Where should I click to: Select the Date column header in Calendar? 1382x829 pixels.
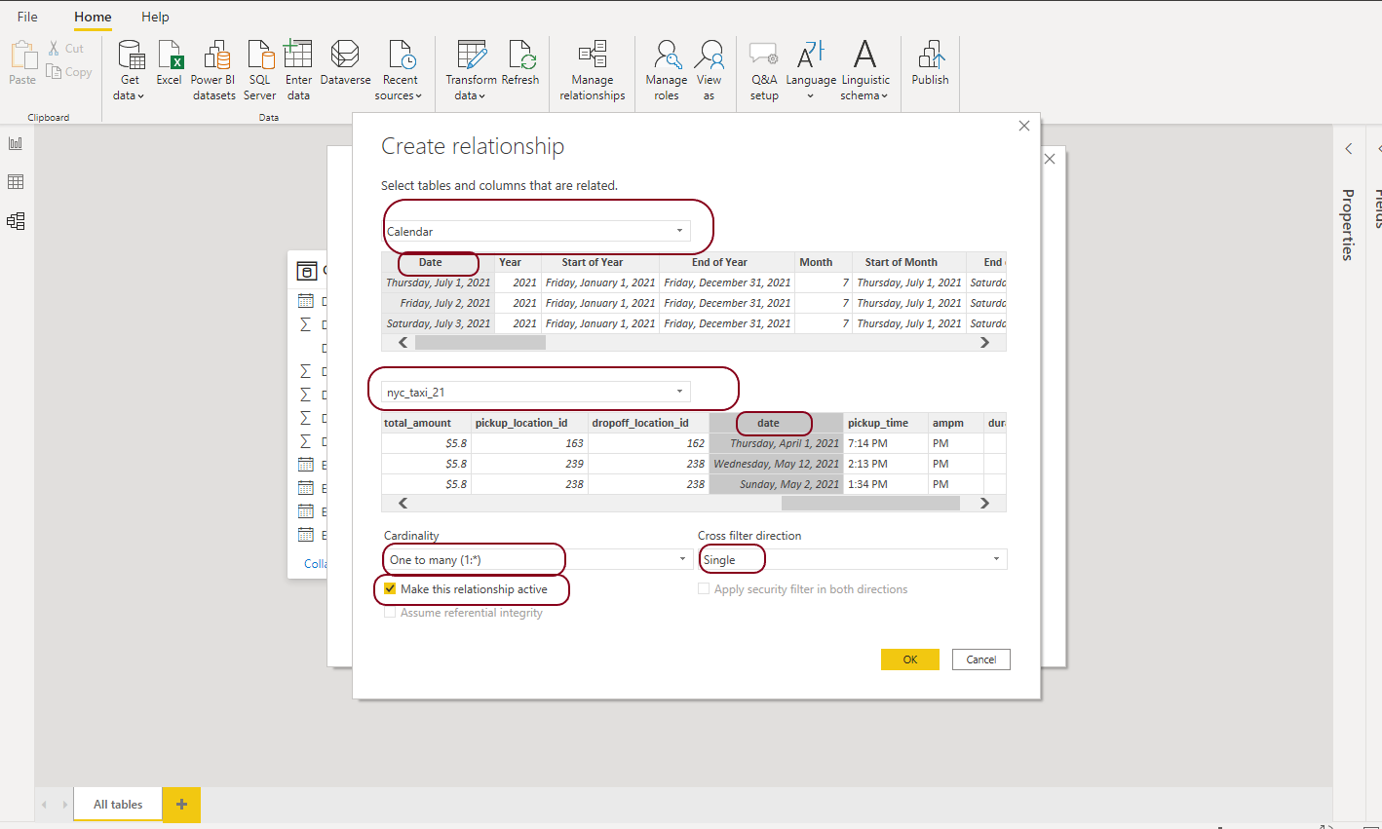431,262
